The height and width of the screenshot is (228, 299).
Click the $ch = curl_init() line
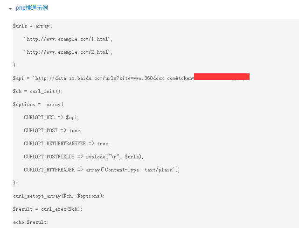38,91
